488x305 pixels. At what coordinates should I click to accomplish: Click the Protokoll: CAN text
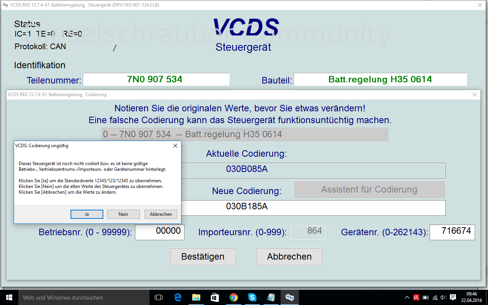coord(40,47)
